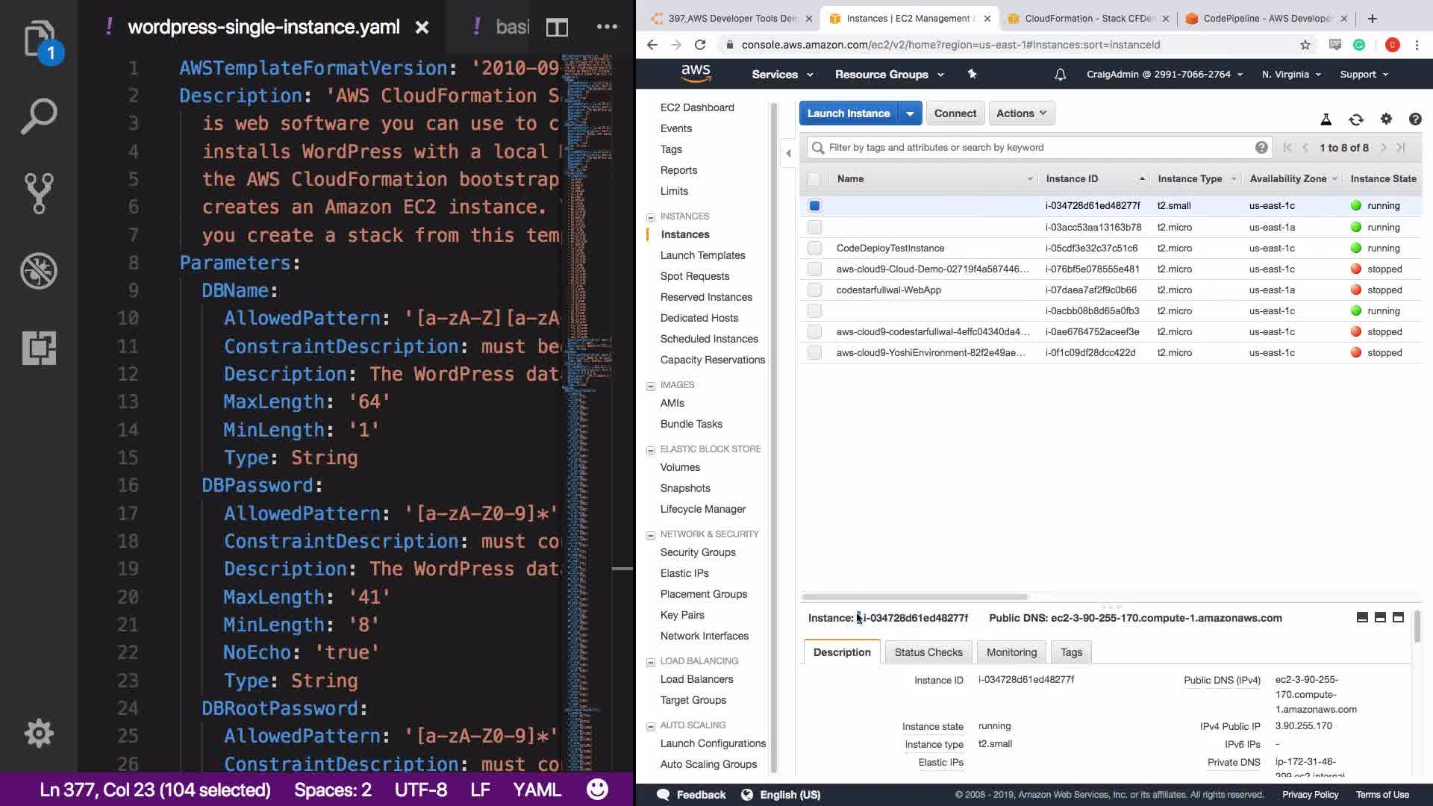Open the Debug view icon
Viewport: 1433px width, 806px height.
tap(39, 270)
